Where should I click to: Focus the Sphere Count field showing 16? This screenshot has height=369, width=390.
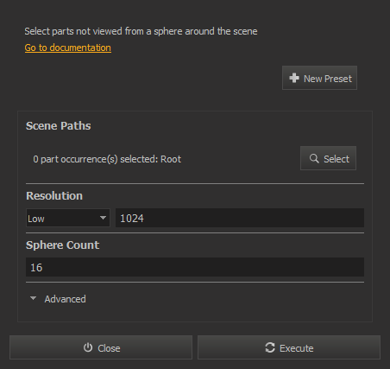tap(195, 267)
